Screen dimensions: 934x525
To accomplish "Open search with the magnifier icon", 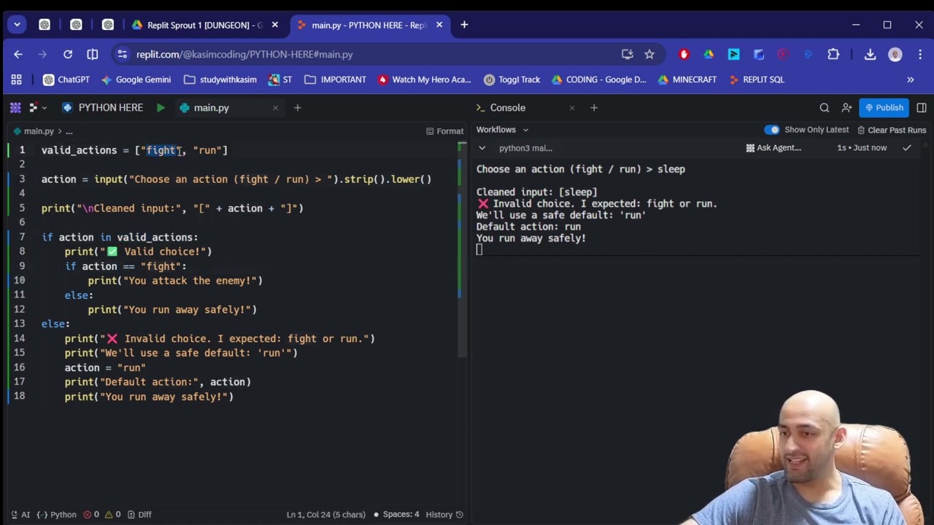I will click(825, 108).
